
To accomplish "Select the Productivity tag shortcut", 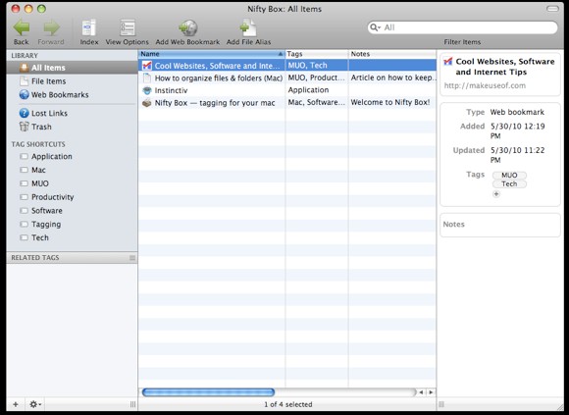I will pos(72,197).
